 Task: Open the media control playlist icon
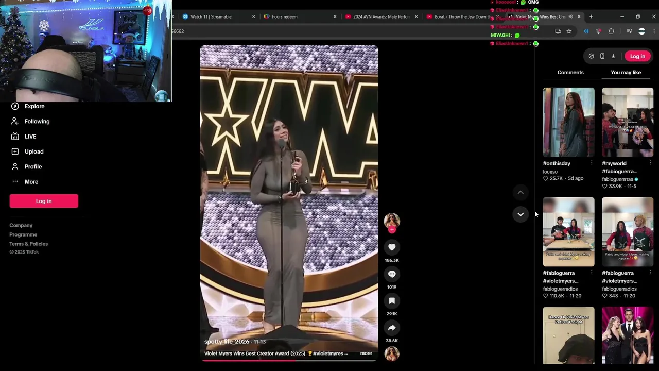629,31
